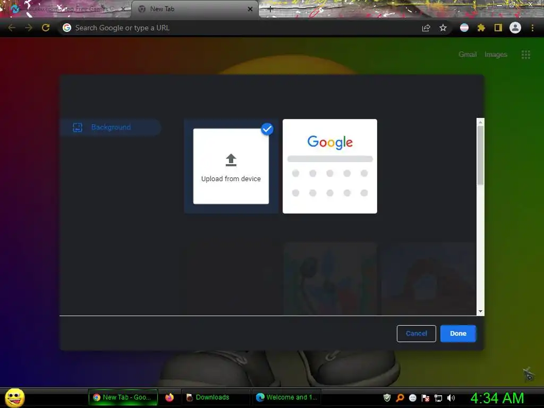Bookmark this tab with the star icon
The width and height of the screenshot is (544, 408).
pyautogui.click(x=443, y=28)
